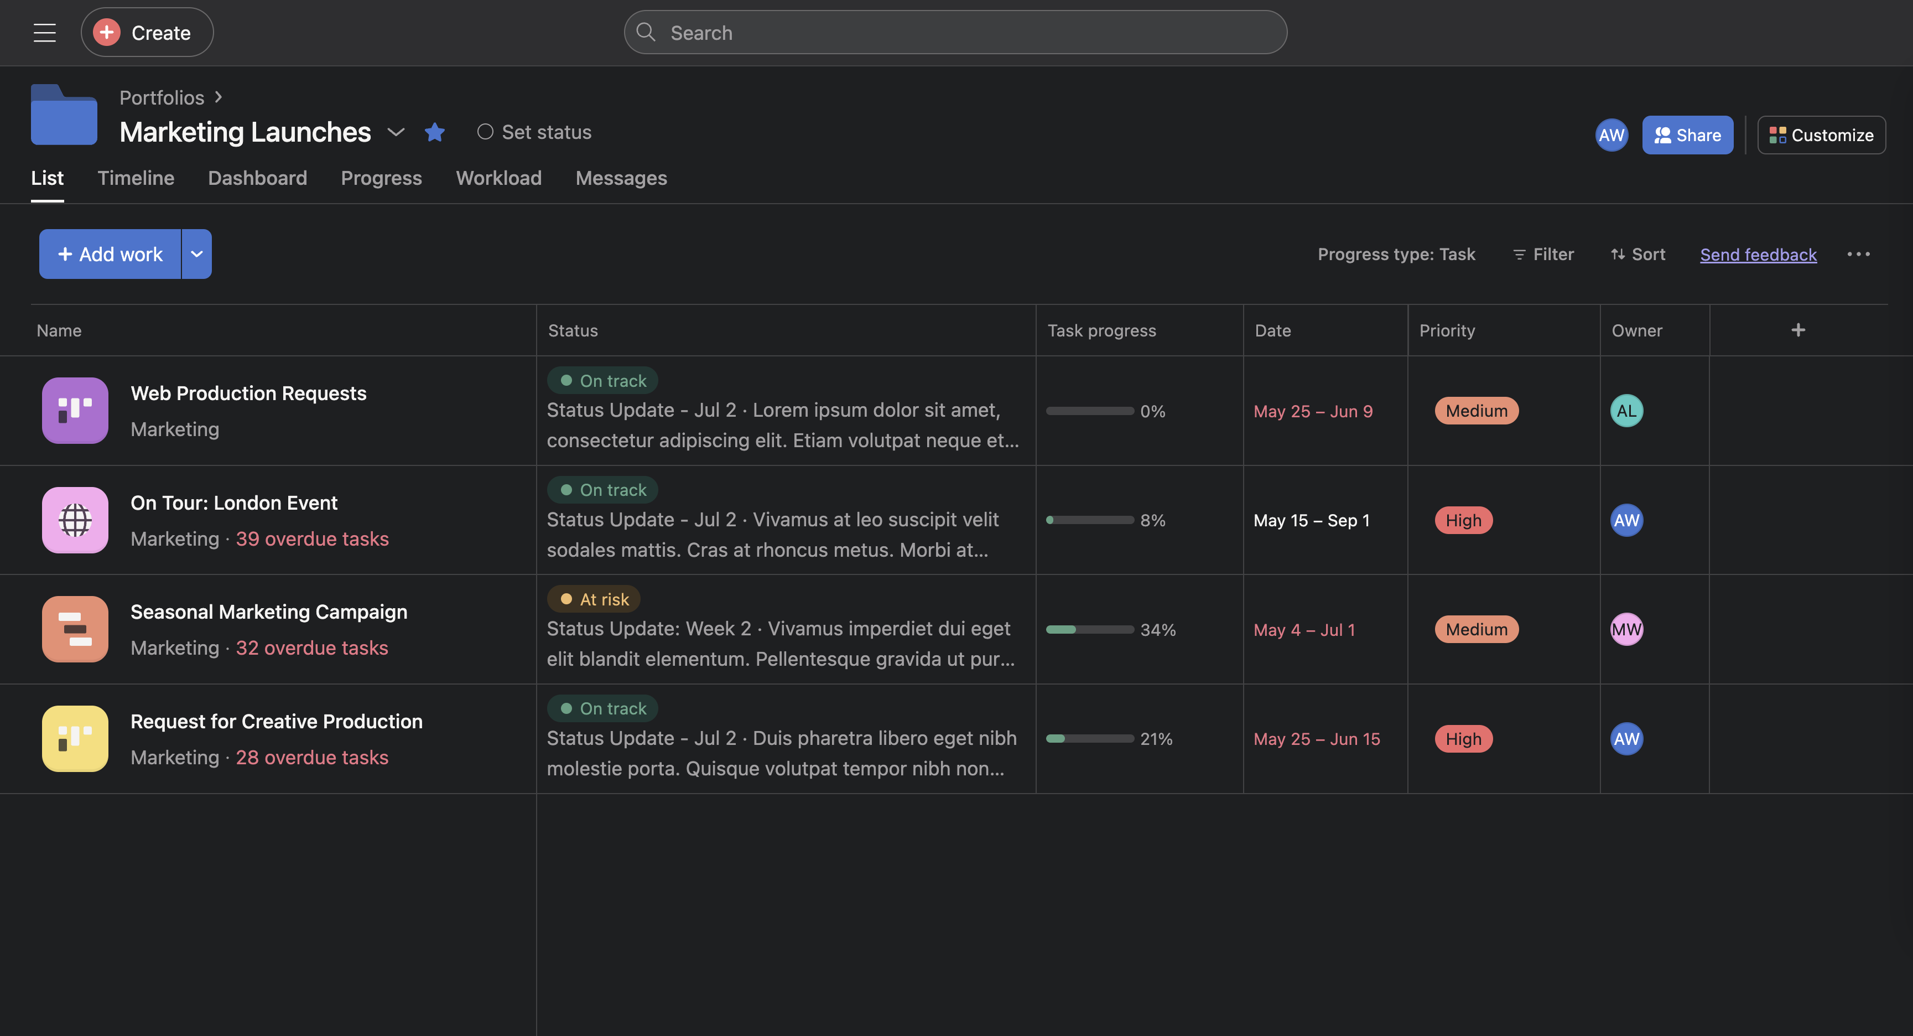Click Seasonal Marketing Campaign 34% progress bar
1913x1036 pixels.
(x=1089, y=630)
